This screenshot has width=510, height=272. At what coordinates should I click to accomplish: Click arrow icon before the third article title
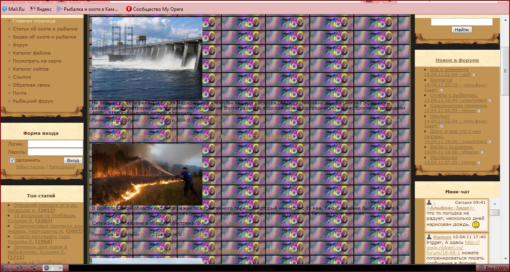pyautogui.click(x=96, y=251)
